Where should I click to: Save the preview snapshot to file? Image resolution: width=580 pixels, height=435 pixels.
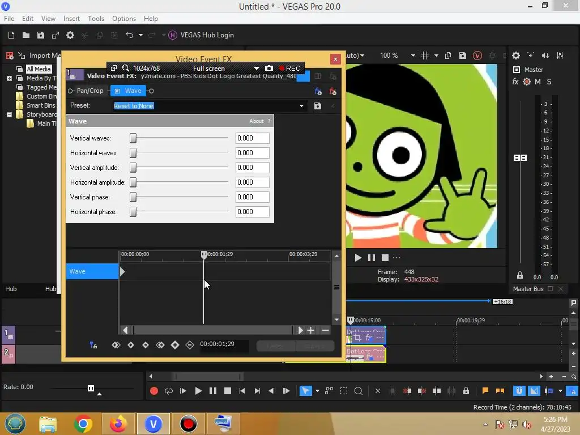pyautogui.click(x=462, y=56)
